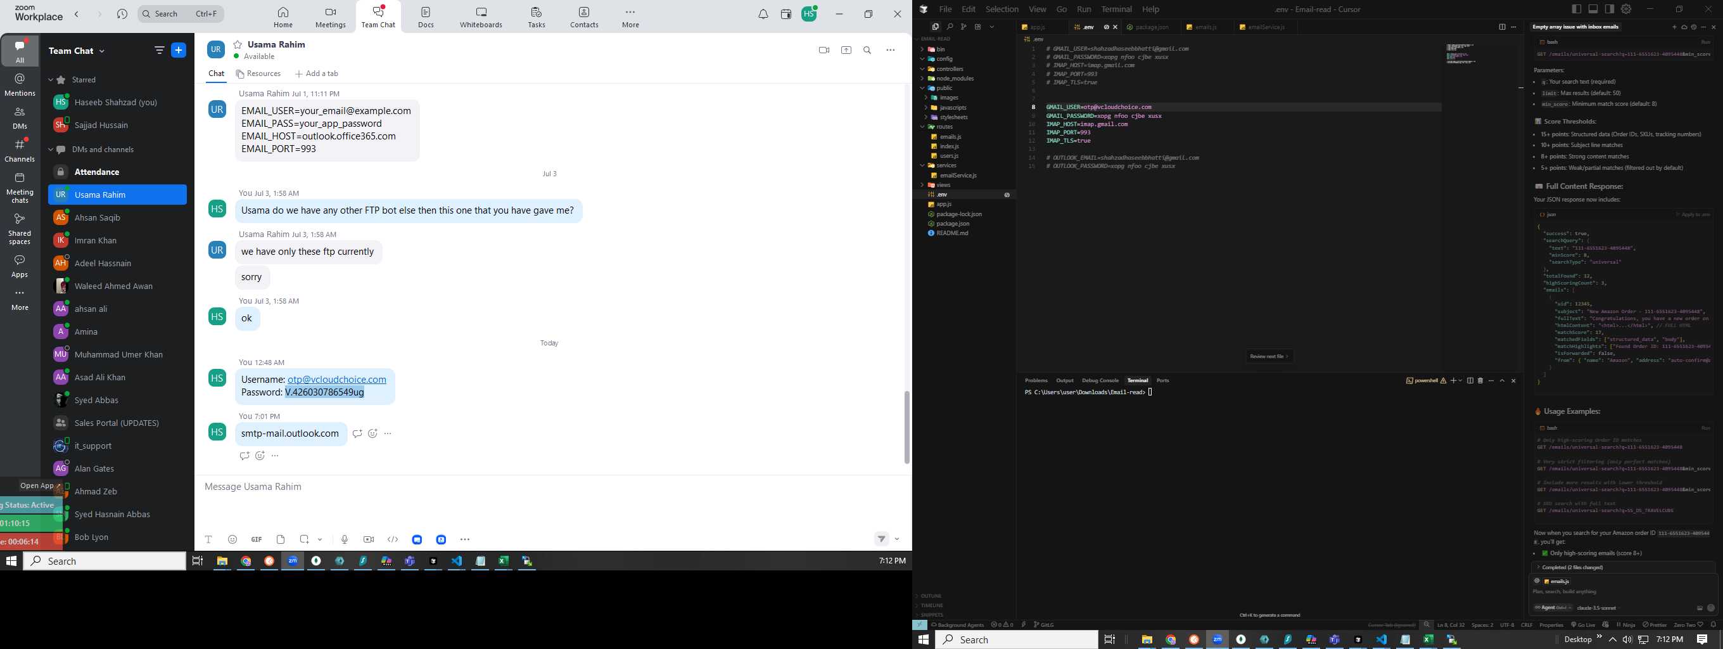Create a new chat with blue plus button
The height and width of the screenshot is (649, 1723).
point(179,50)
